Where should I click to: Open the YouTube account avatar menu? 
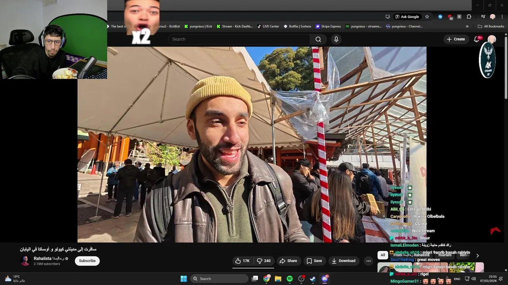point(492,39)
